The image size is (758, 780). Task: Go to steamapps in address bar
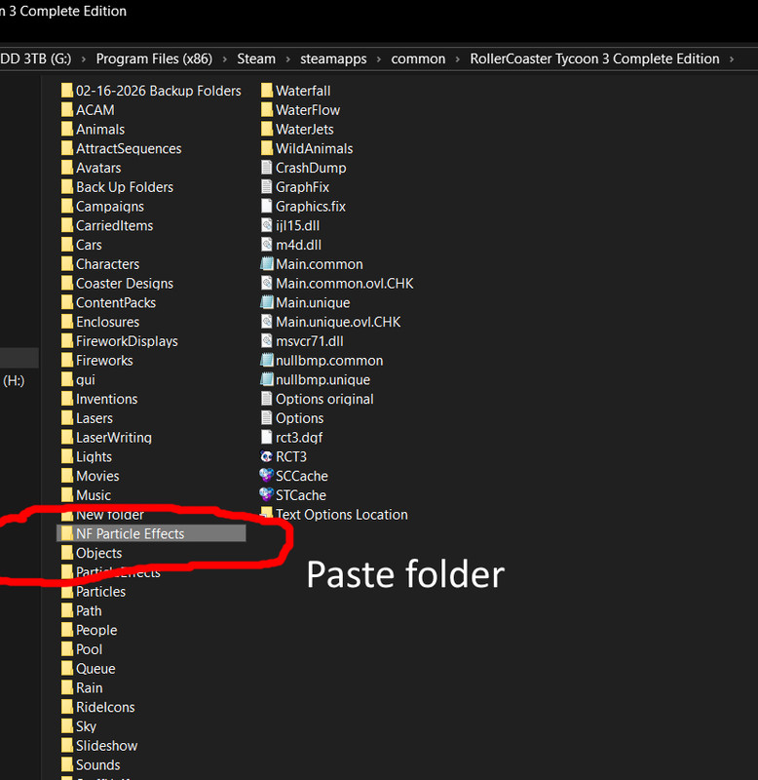333,58
